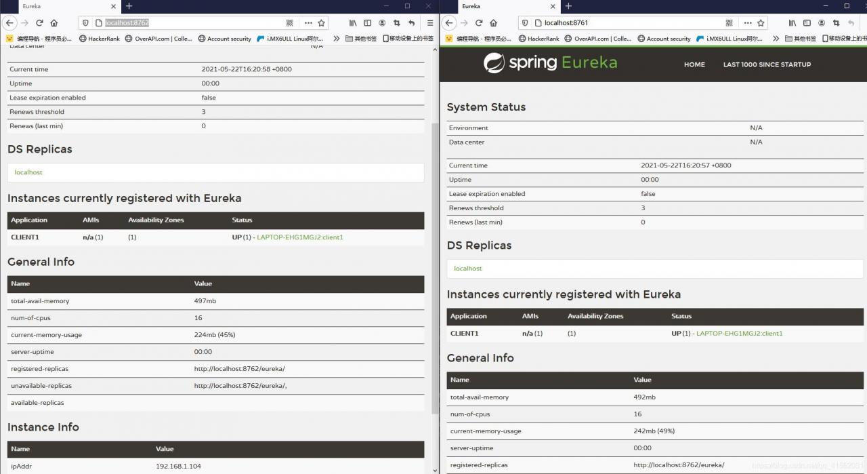Open 移动设备上的书签 folder in 8762 window
Viewport: 867px width, 474px height.
(408, 39)
